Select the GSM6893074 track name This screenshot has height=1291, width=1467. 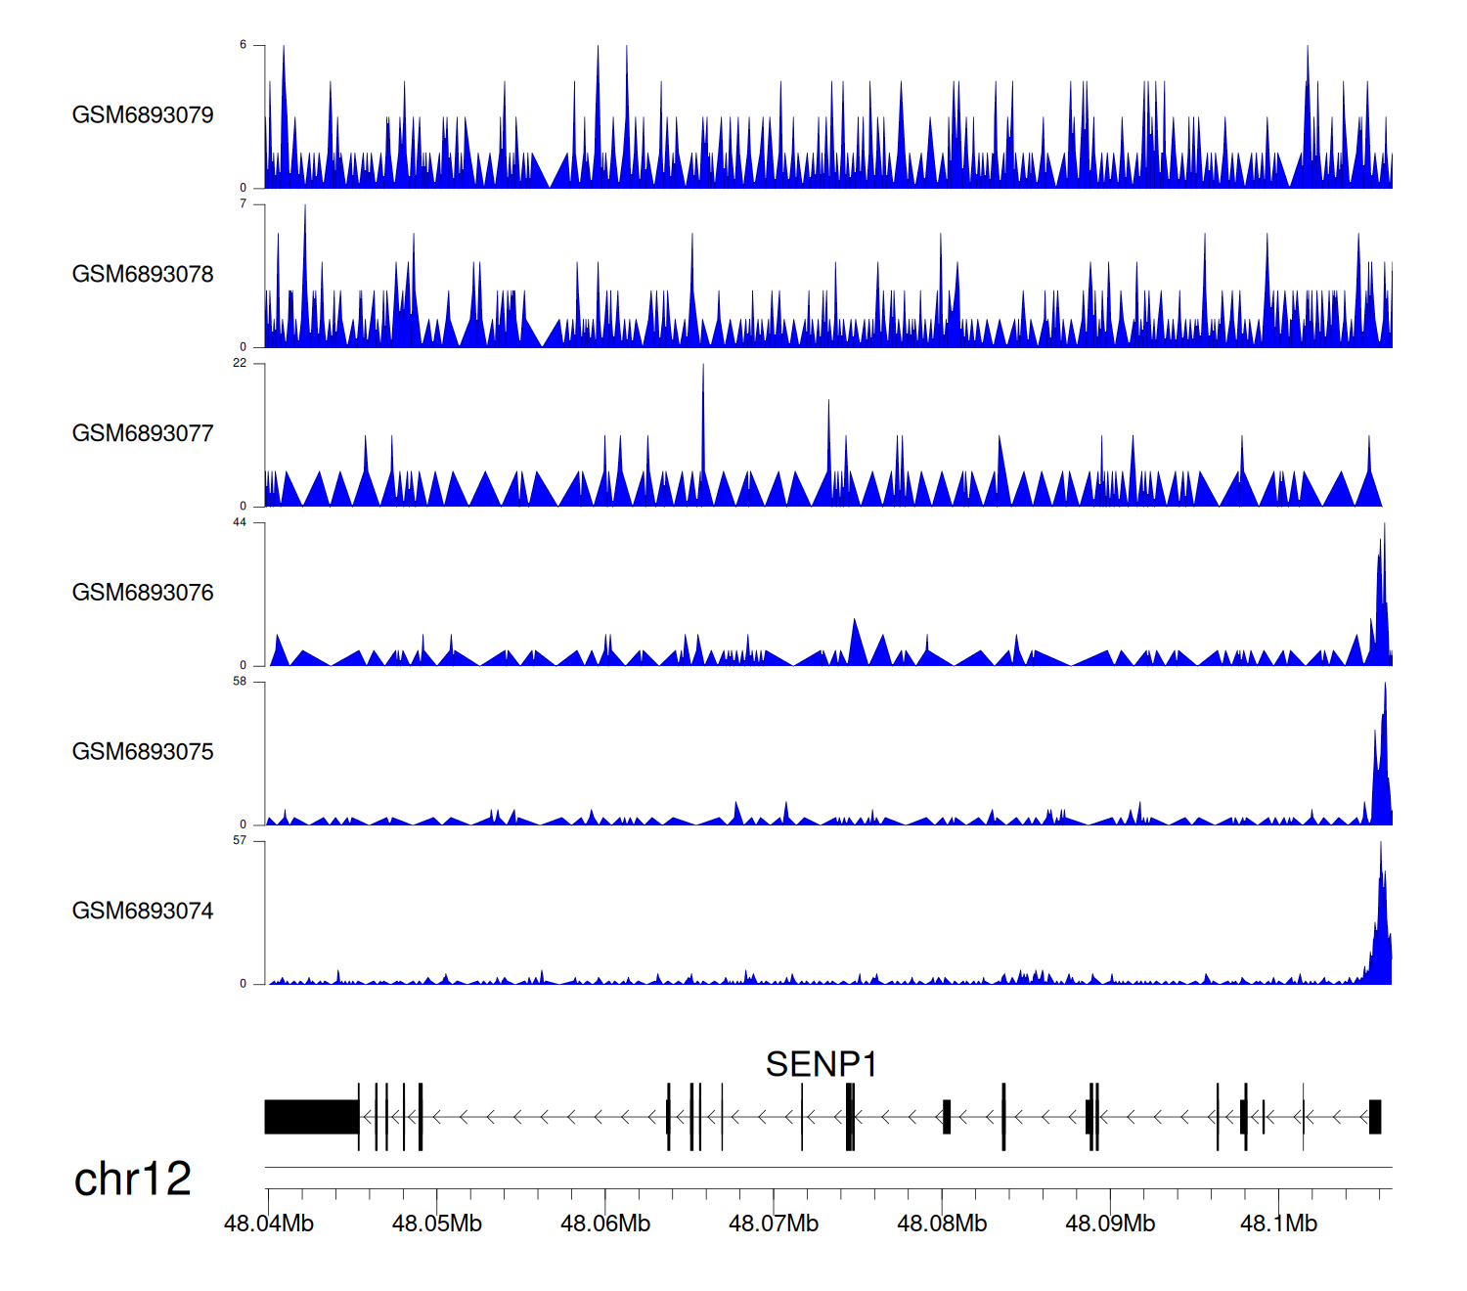(143, 912)
